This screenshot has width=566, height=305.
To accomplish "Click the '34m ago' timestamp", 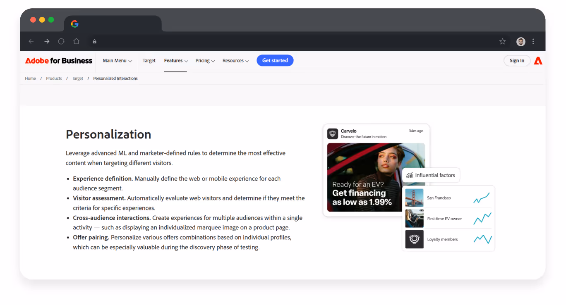I will pyautogui.click(x=416, y=131).
